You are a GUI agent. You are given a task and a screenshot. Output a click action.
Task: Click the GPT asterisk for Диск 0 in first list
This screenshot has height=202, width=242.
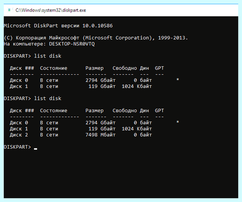tap(177, 80)
